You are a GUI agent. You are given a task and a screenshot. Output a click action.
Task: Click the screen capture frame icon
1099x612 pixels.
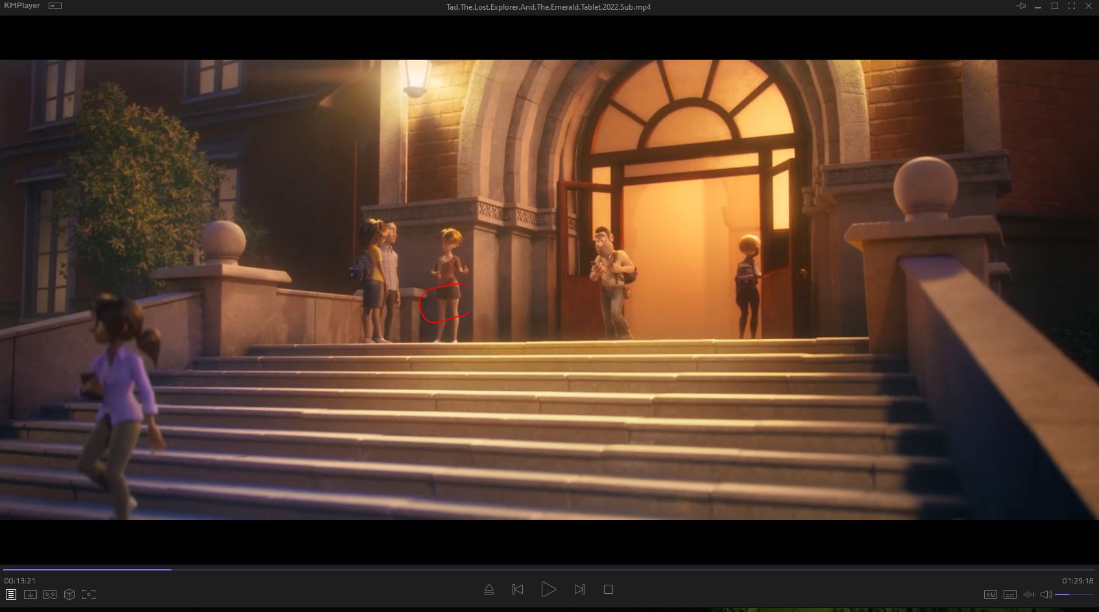(x=89, y=594)
